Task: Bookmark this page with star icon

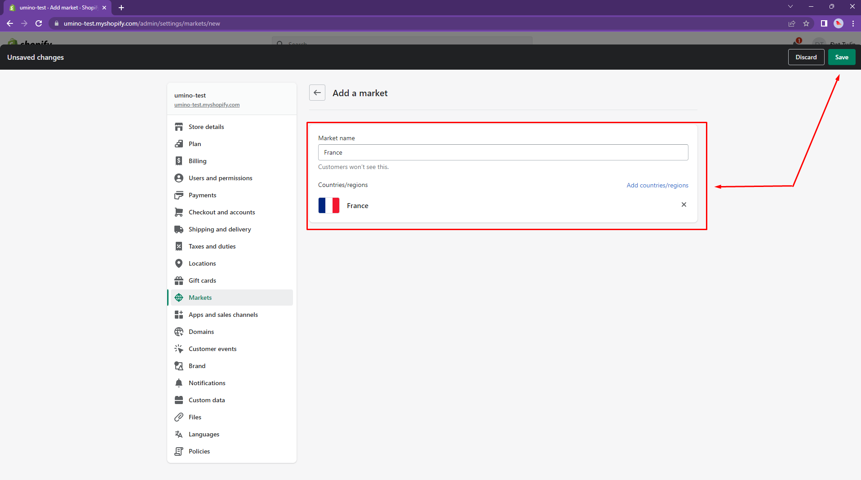Action: tap(806, 23)
